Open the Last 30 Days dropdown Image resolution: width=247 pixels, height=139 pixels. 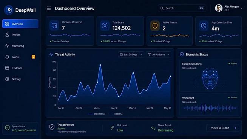(131, 54)
